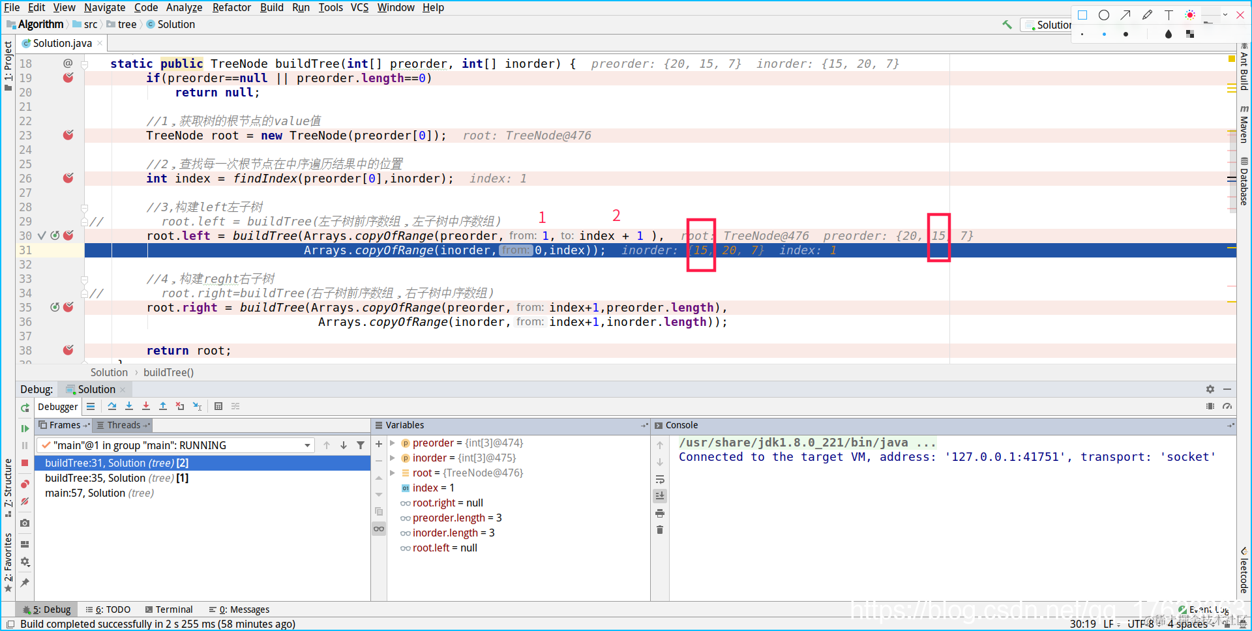Add a new watch with the plus icon
The image size is (1252, 631).
[x=379, y=444]
